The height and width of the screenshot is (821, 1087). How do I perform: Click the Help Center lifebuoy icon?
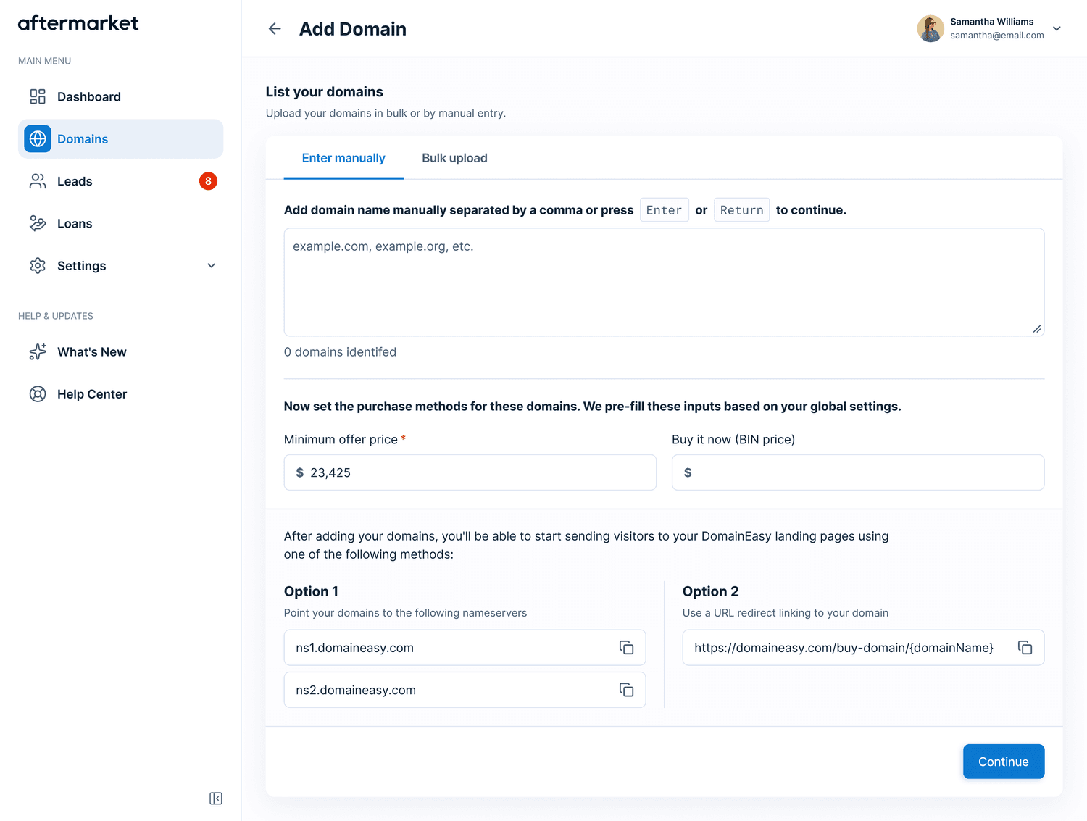[38, 394]
